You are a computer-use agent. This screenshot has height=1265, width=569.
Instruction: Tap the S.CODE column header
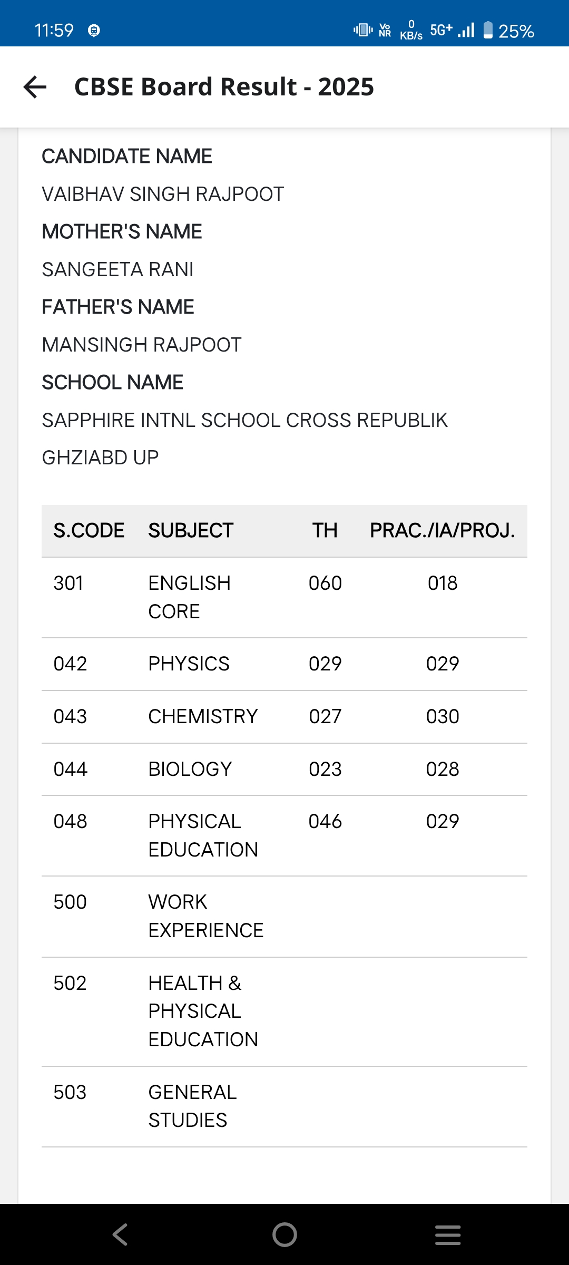click(x=89, y=530)
